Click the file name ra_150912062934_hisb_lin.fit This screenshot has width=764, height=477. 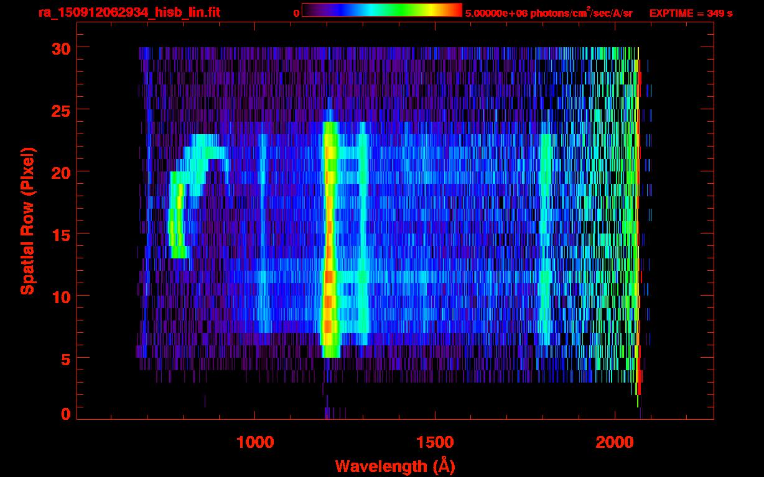(x=129, y=12)
